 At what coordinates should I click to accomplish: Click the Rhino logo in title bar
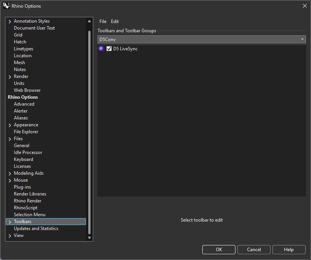click(x=6, y=6)
